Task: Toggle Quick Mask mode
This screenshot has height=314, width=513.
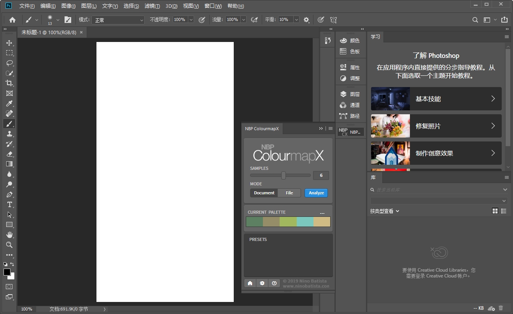Action: point(9,287)
